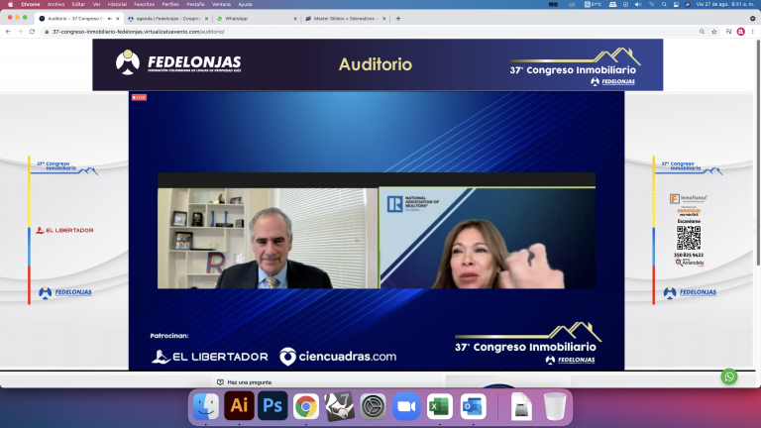Click the El Libertador sponsor logo in video

pos(210,357)
